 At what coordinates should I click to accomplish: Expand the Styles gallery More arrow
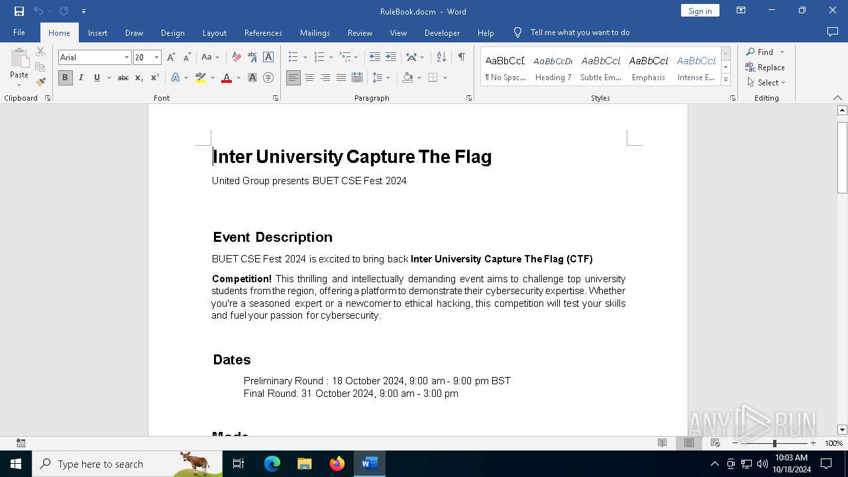[x=725, y=80]
